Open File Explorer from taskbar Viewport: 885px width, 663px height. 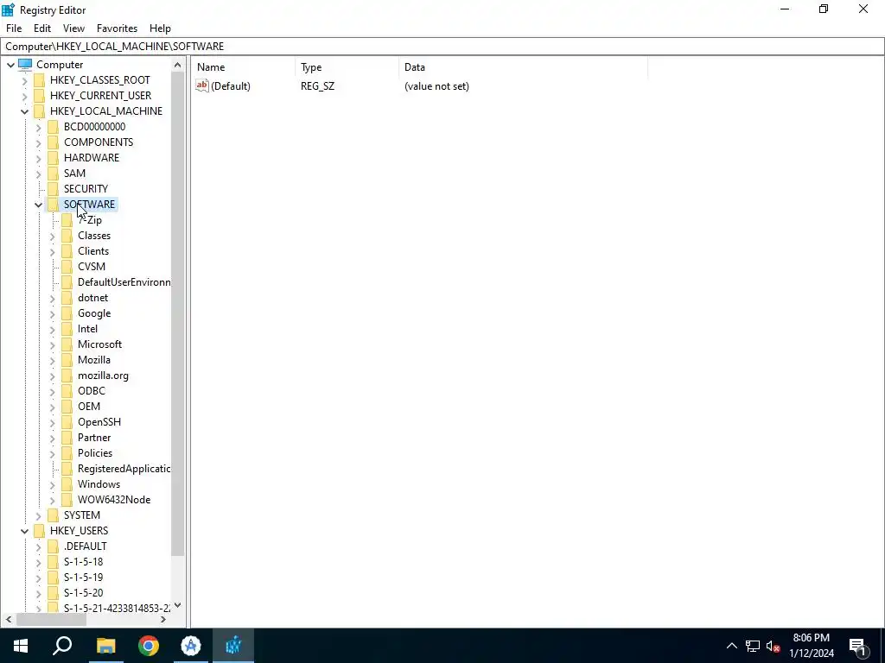tap(105, 646)
